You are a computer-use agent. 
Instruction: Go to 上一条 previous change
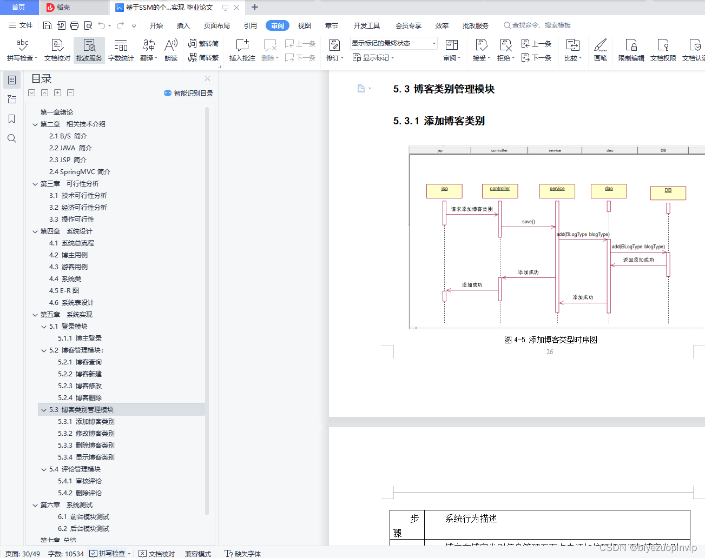[x=537, y=43]
